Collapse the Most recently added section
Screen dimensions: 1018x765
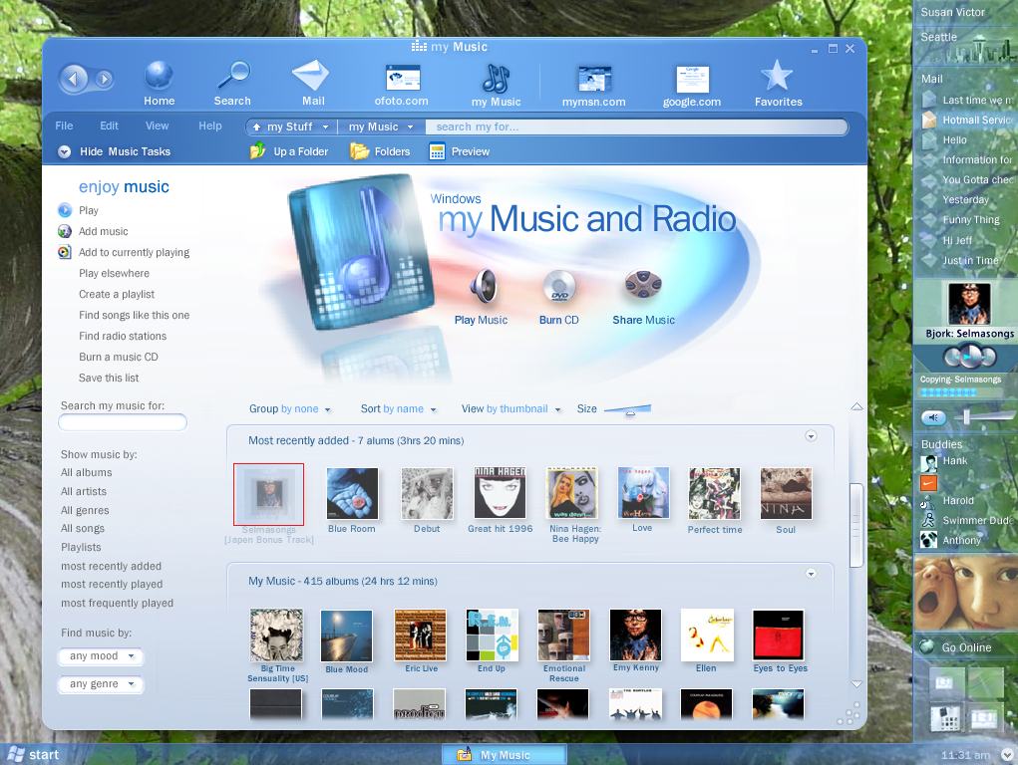[x=811, y=436]
